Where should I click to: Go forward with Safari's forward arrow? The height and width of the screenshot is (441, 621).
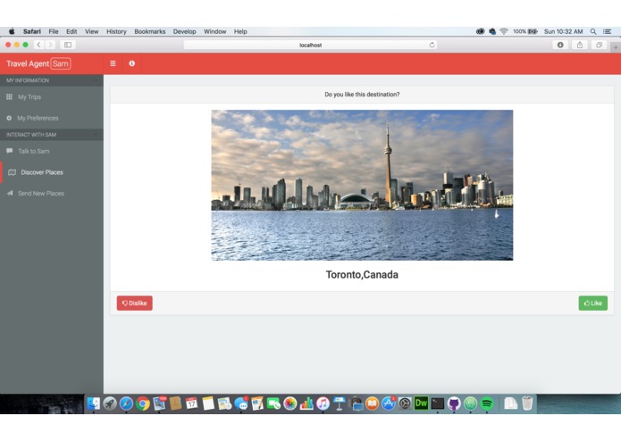pyautogui.click(x=50, y=45)
